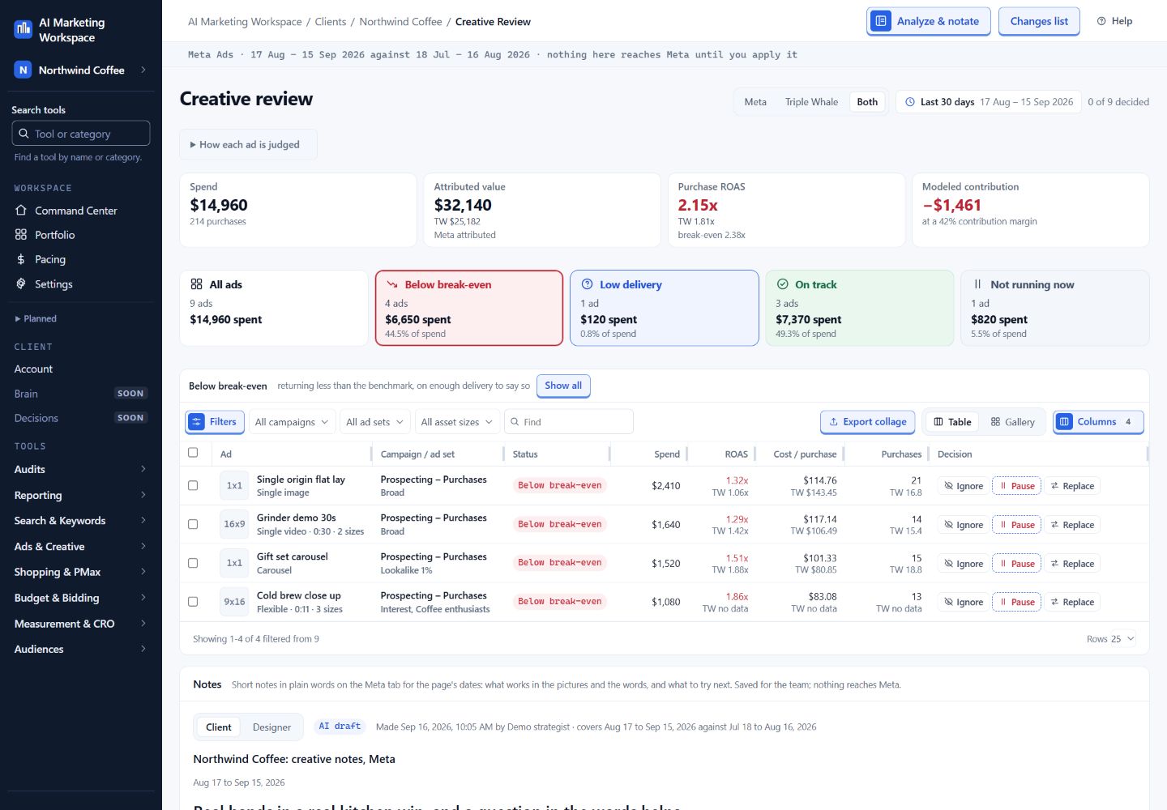
Task: Click the Below break-even trend-down icon
Action: click(x=392, y=284)
